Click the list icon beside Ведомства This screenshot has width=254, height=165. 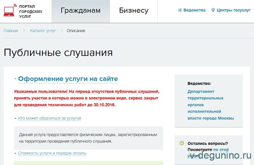tap(180, 10)
